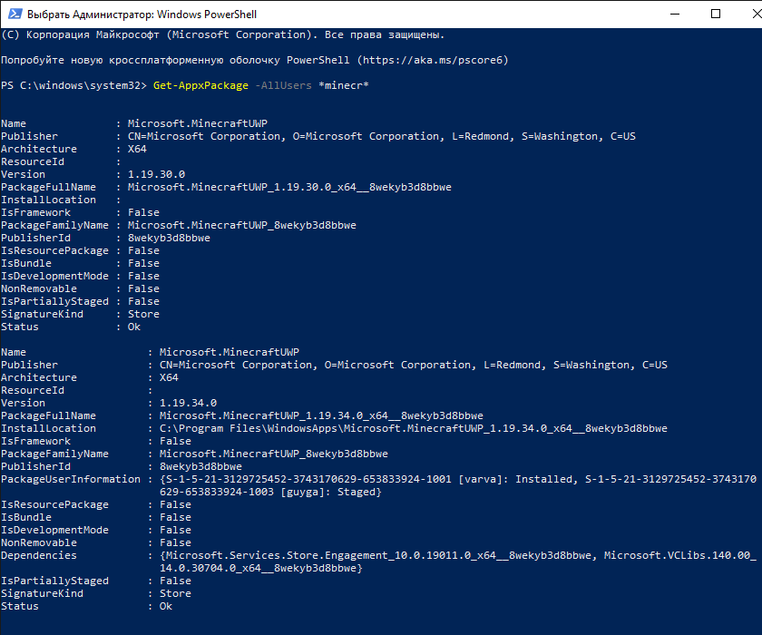
Task: Click the PackageFullName value containing 1.19.34.0
Action: pos(321,415)
